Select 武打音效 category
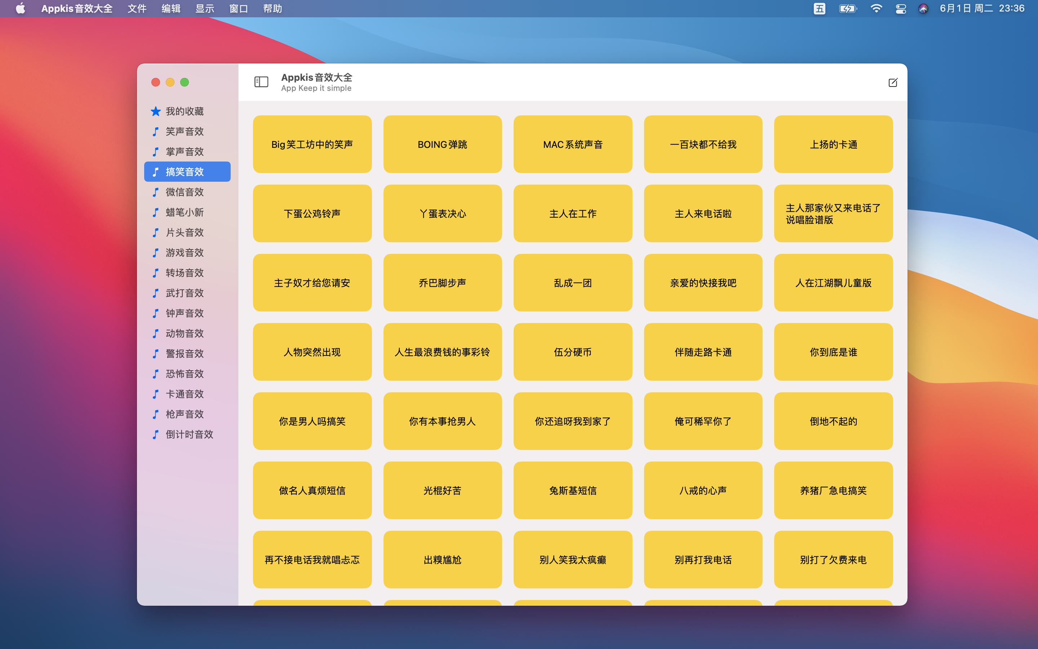The height and width of the screenshot is (649, 1038). (x=187, y=293)
